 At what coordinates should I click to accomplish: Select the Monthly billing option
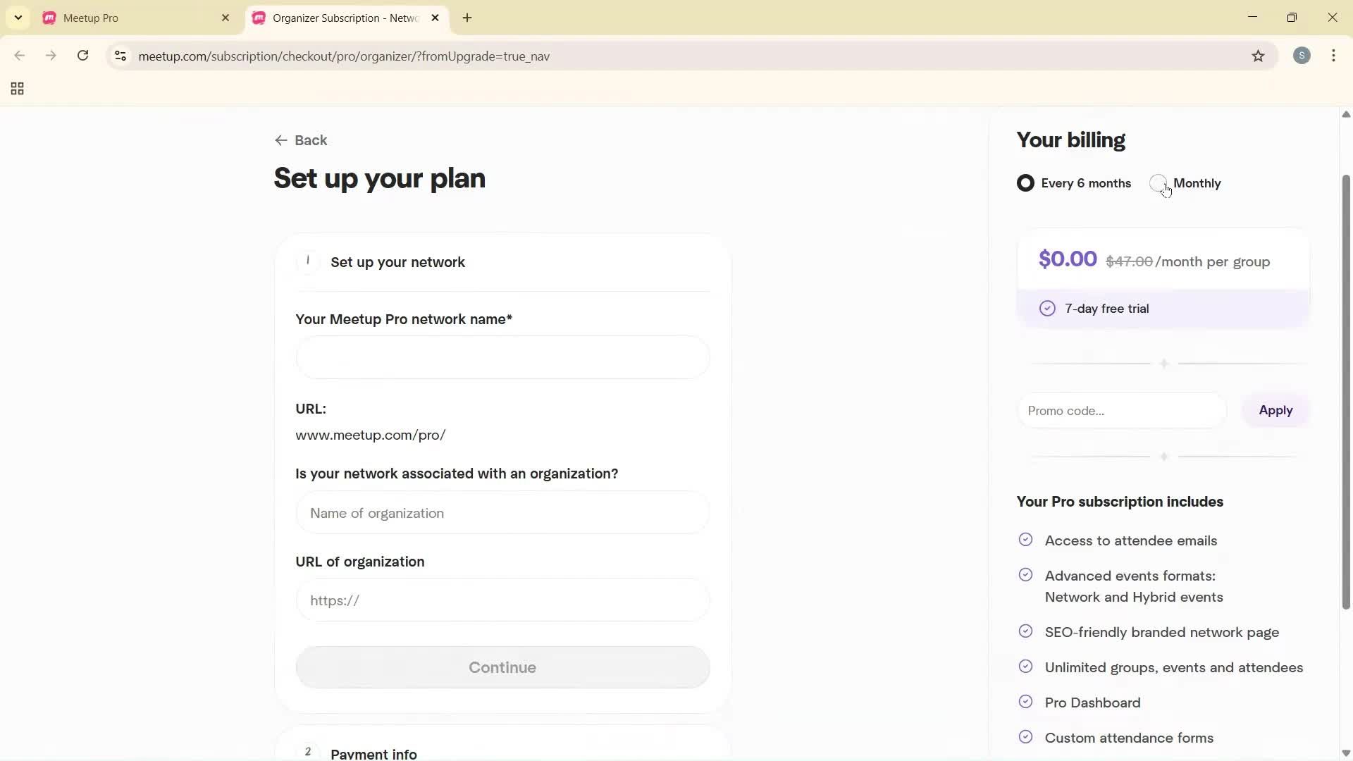click(1158, 182)
